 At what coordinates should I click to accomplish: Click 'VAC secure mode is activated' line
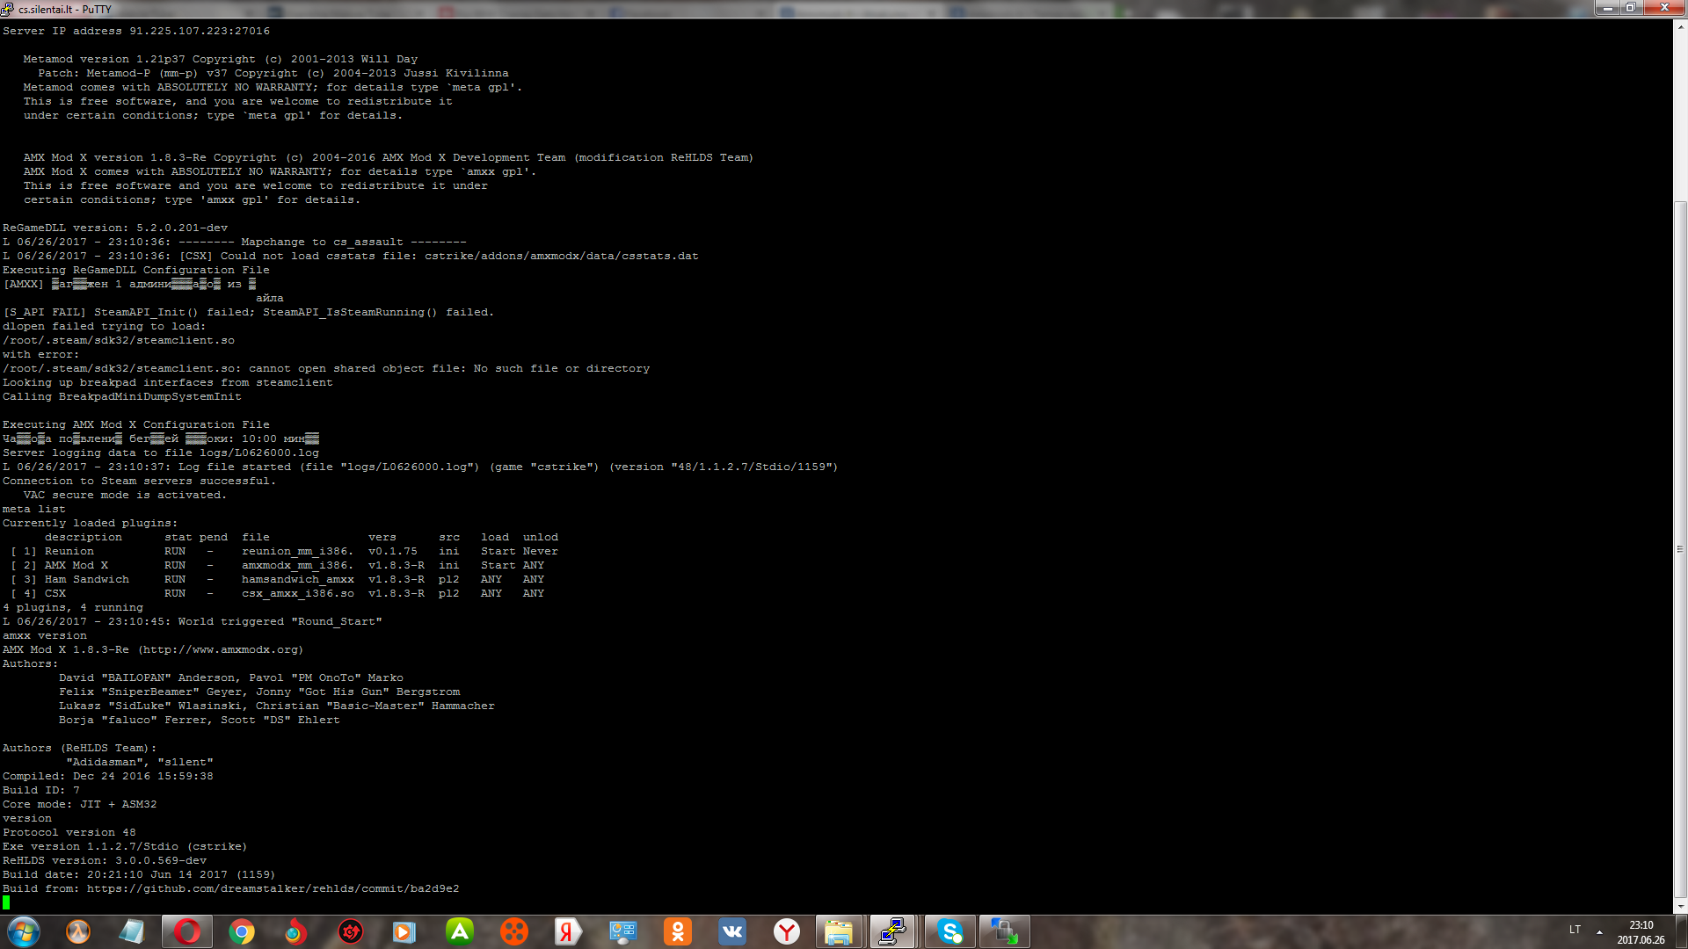tap(125, 495)
